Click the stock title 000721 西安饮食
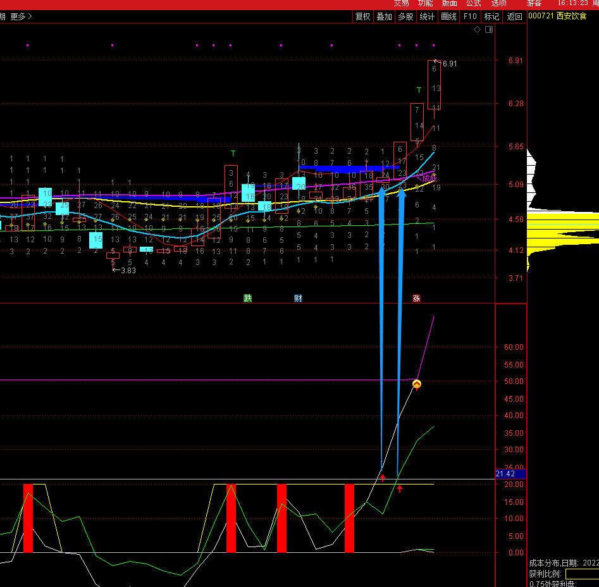 (557, 16)
